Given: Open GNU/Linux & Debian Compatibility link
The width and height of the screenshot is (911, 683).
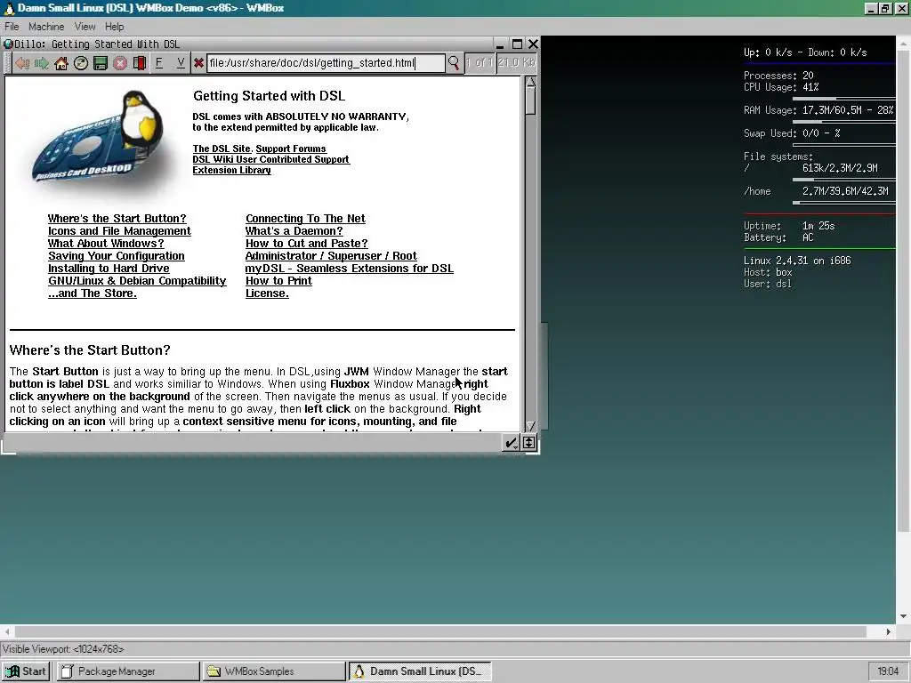Looking at the screenshot, I should pyautogui.click(x=137, y=281).
